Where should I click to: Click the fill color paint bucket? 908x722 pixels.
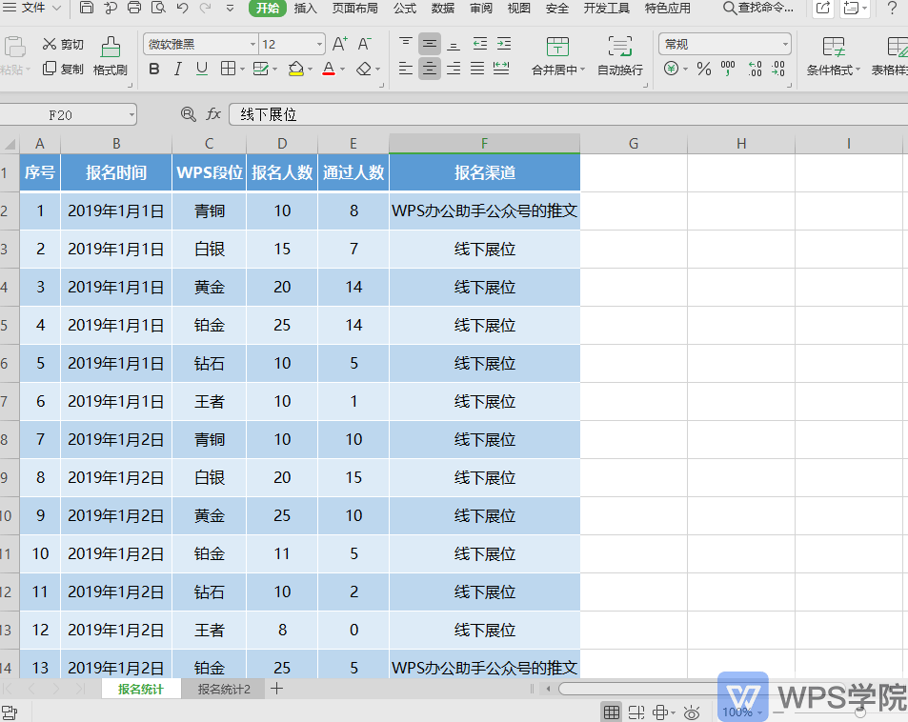[x=296, y=69]
